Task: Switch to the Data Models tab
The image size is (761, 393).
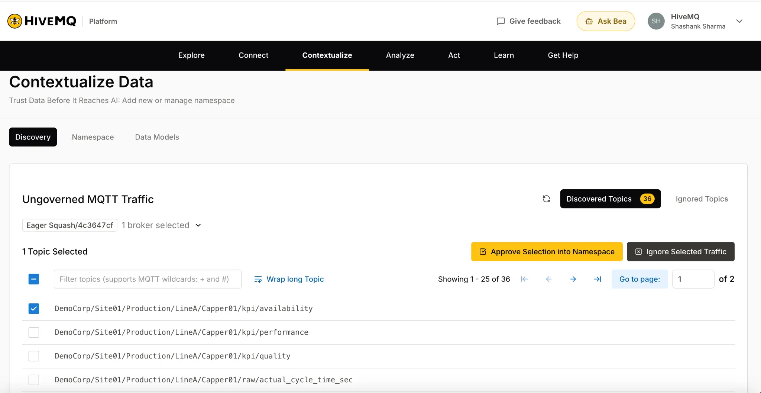Action: [157, 137]
